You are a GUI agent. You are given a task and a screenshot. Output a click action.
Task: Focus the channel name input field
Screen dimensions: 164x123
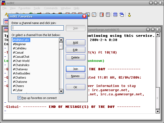tap(37, 28)
